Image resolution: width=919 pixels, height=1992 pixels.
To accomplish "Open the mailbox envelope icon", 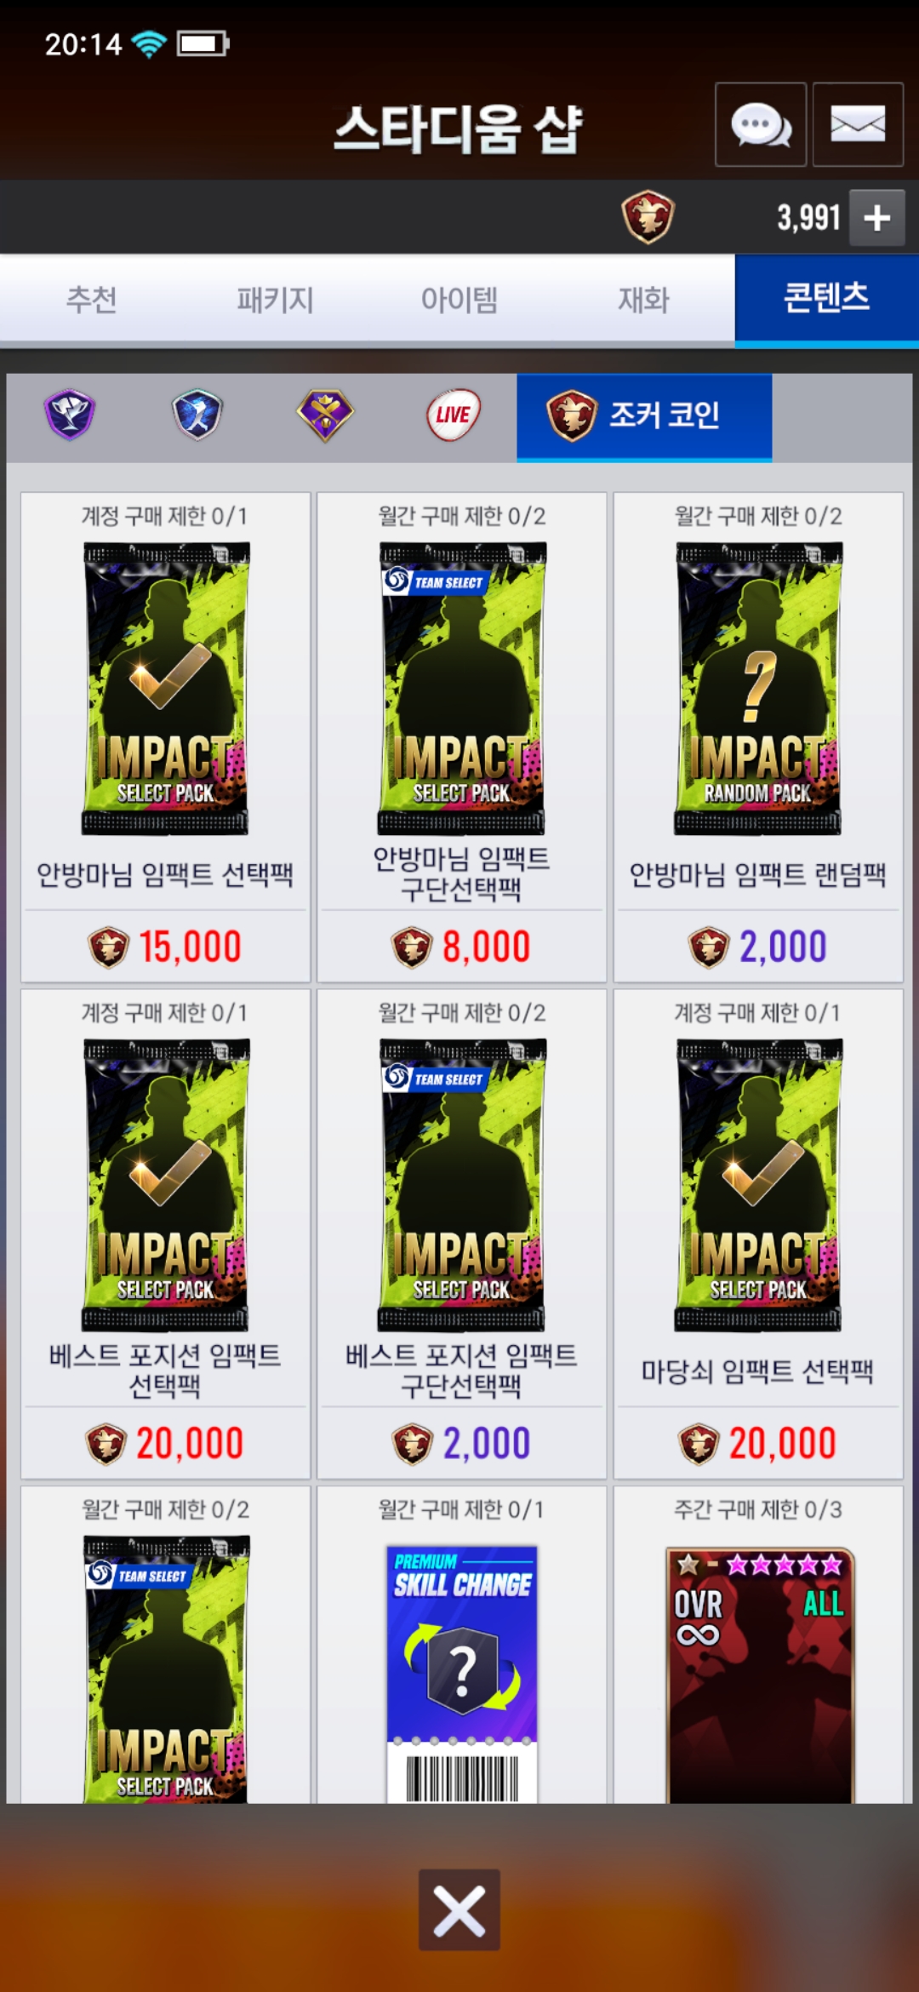I will (858, 124).
